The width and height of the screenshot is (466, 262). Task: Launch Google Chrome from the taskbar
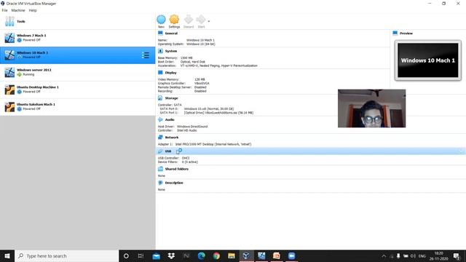point(216,255)
